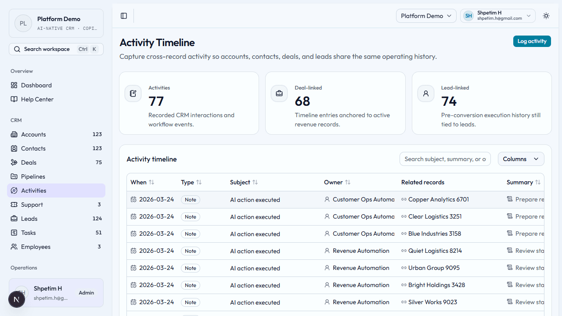562x316 pixels.
Task: Open the Contacts section via its icon
Action: click(14, 148)
